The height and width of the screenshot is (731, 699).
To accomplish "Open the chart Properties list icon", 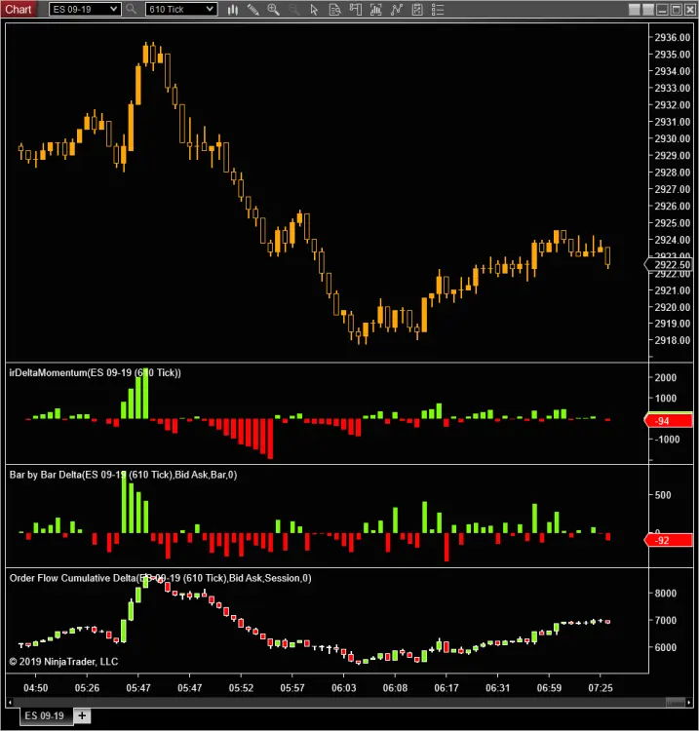I will click(436, 10).
